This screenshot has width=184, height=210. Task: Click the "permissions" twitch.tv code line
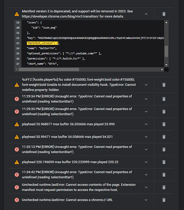tap(56, 58)
